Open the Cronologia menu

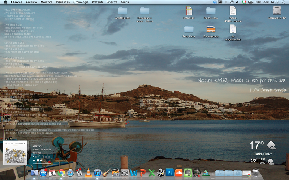coord(81,2)
